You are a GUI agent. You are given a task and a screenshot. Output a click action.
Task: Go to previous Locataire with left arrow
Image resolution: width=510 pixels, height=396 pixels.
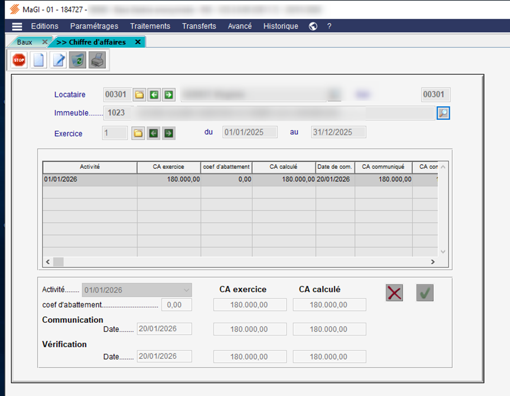click(154, 95)
